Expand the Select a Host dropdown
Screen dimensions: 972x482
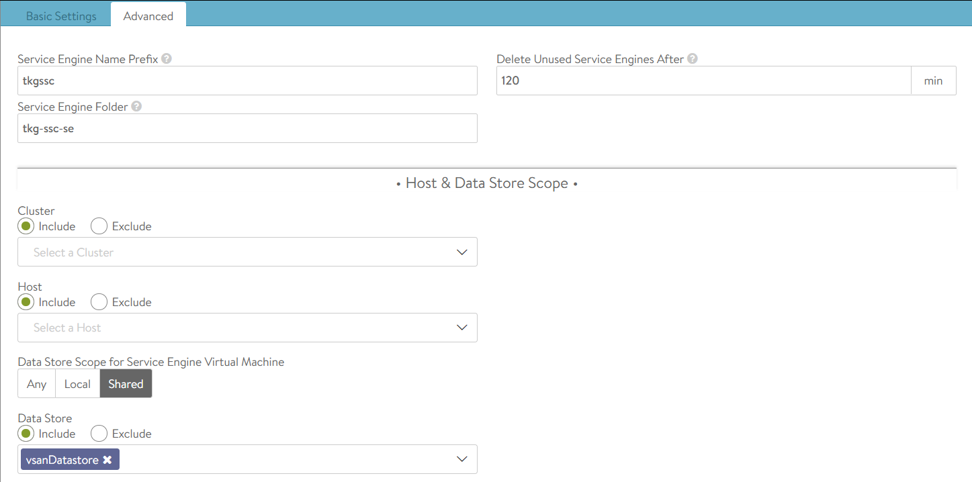pyautogui.click(x=247, y=328)
